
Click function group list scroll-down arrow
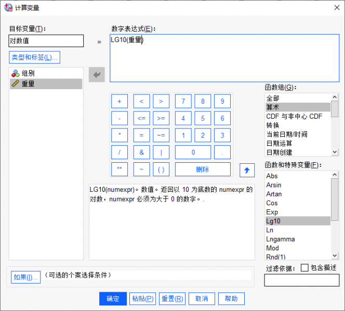(x=335, y=152)
